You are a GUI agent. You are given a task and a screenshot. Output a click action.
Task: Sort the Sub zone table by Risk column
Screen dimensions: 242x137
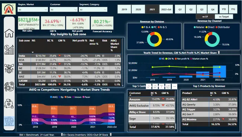(105, 41)
